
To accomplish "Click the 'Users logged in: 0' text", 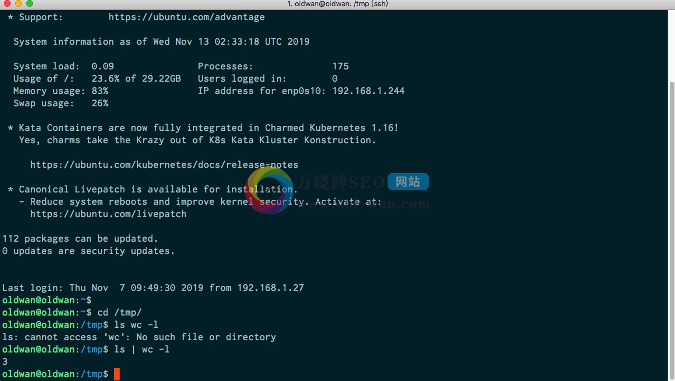I will click(268, 79).
